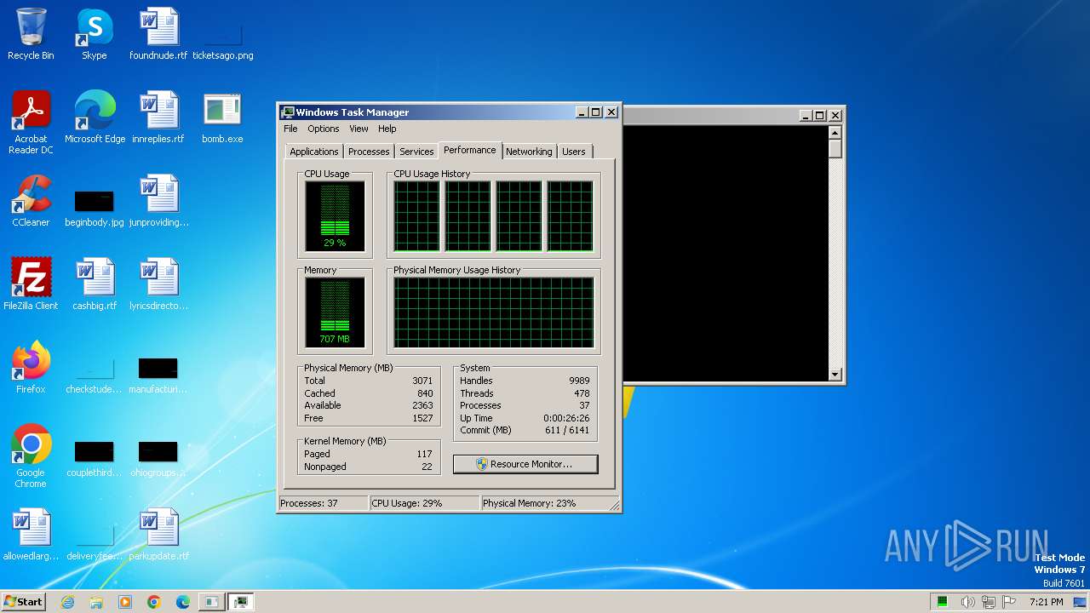
Task: Click the CPU Usage 29% meter
Action: [x=335, y=216]
